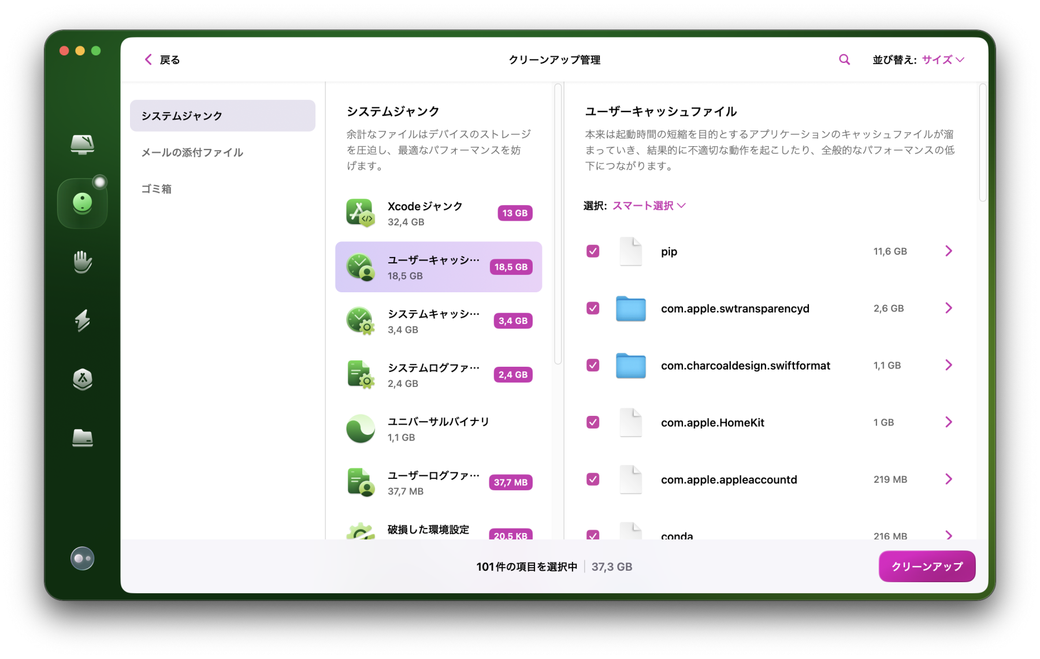Open the Protection hand icon in sidebar
Viewport: 1040px width, 659px height.
click(83, 262)
